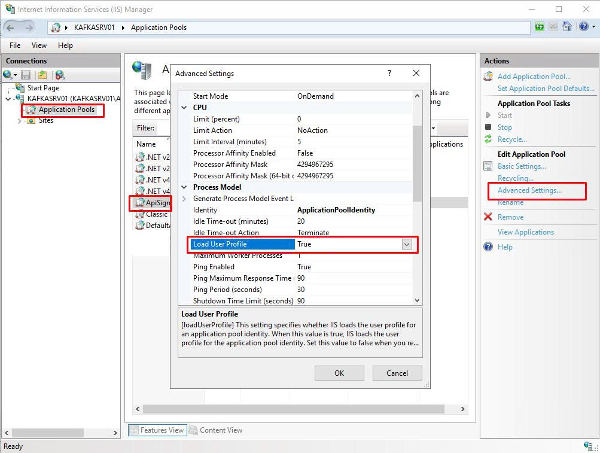This screenshot has height=453, width=600.
Task: Click the open folder icon in Connections toolbar
Action: click(x=42, y=75)
